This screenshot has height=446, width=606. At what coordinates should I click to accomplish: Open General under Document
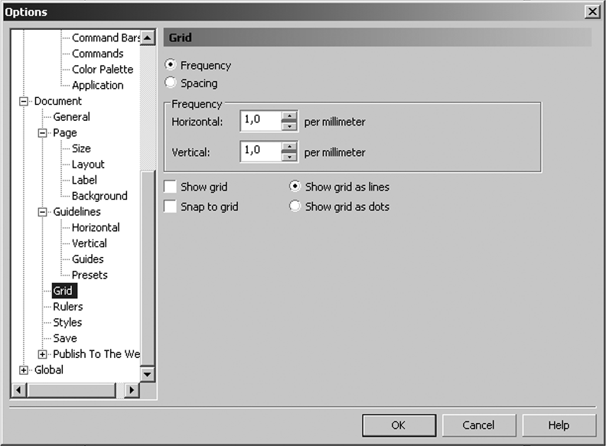(x=71, y=117)
